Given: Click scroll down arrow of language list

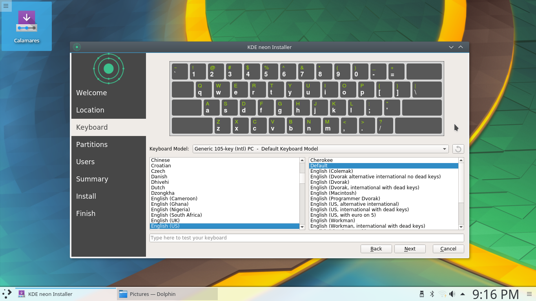Looking at the screenshot, I should coord(302,227).
